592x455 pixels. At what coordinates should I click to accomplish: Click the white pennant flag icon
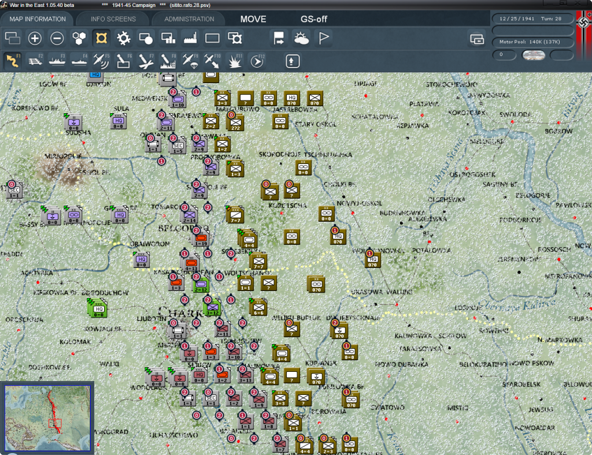point(324,38)
